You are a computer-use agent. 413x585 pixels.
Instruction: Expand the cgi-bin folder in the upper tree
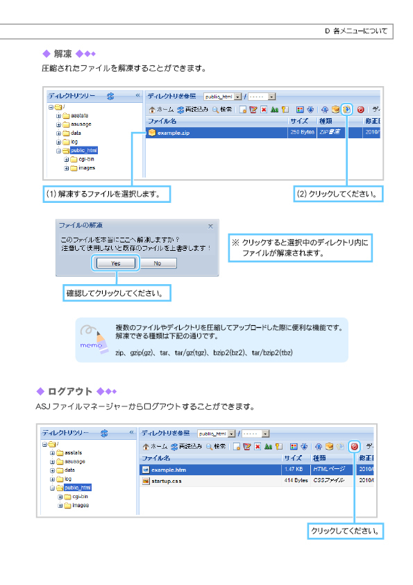(x=67, y=159)
